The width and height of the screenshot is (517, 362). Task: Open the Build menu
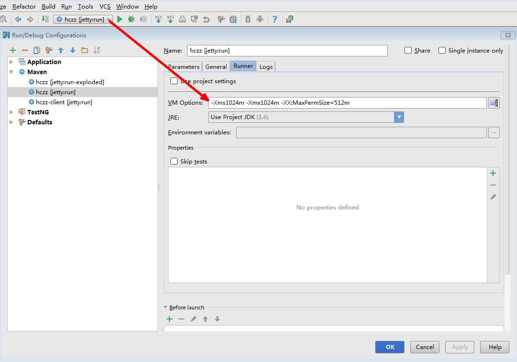click(x=48, y=7)
